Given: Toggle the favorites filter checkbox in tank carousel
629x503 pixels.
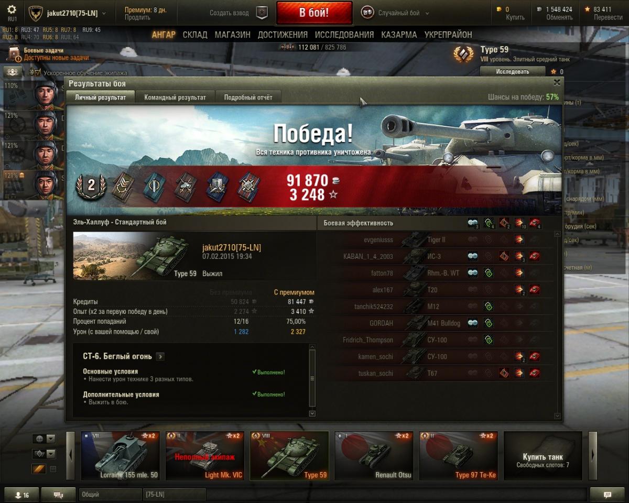Looking at the screenshot, I should 53,469.
